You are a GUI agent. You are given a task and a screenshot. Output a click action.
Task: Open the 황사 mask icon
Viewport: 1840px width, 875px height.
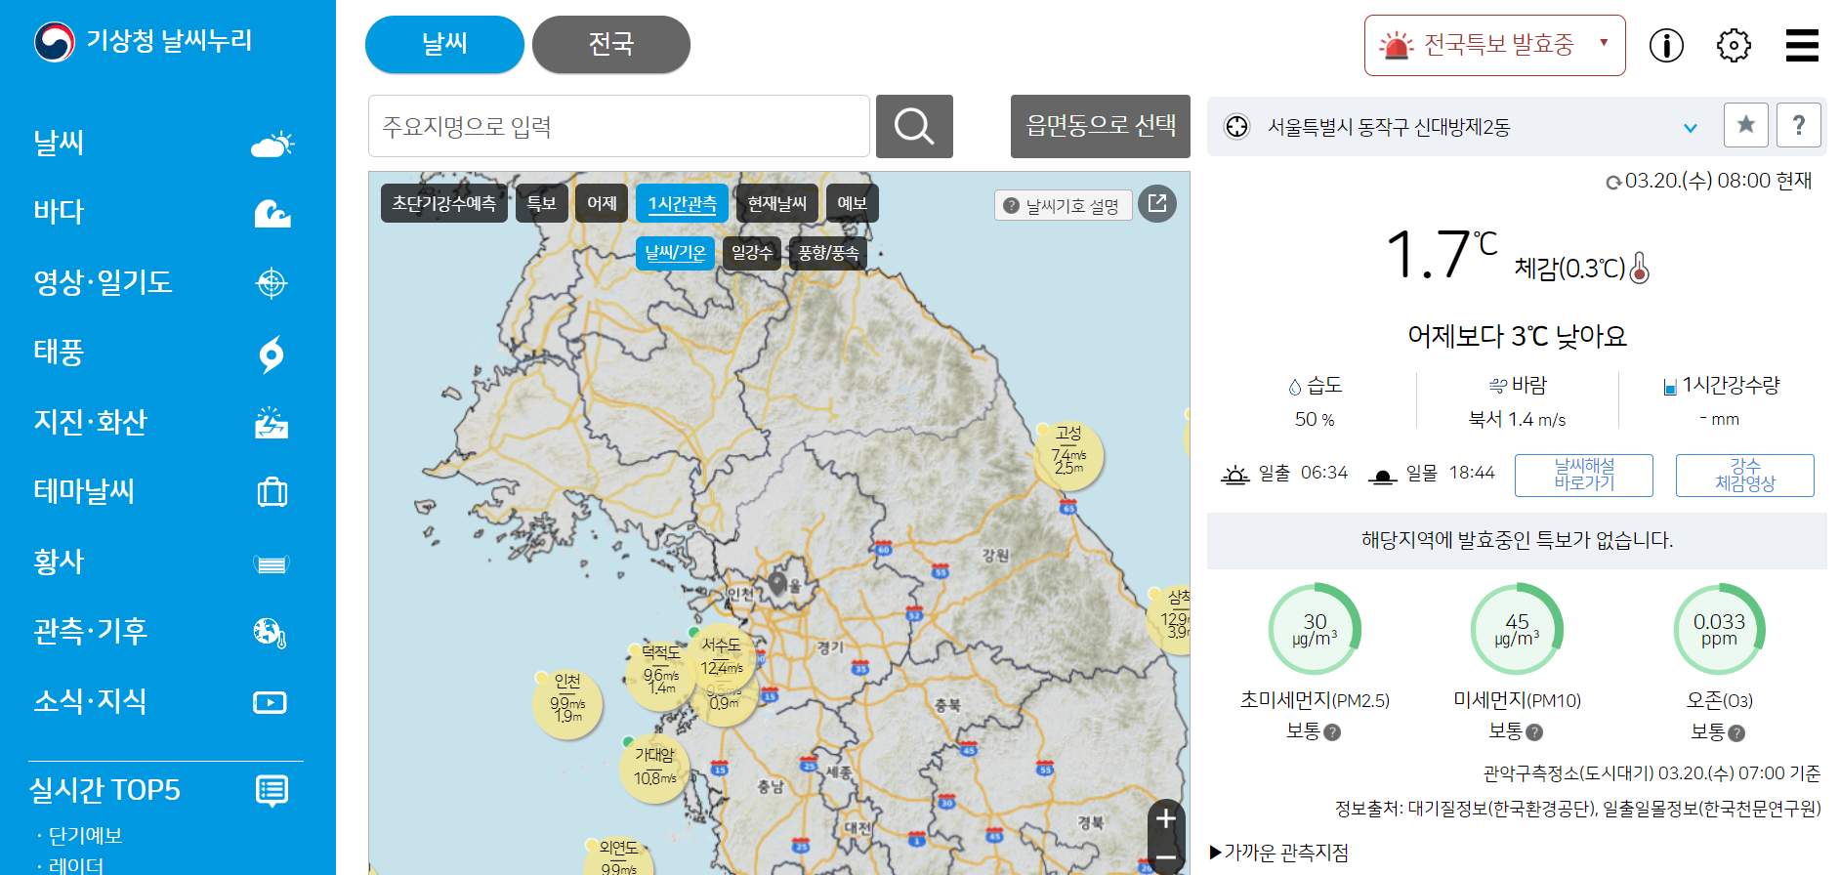[x=272, y=563]
